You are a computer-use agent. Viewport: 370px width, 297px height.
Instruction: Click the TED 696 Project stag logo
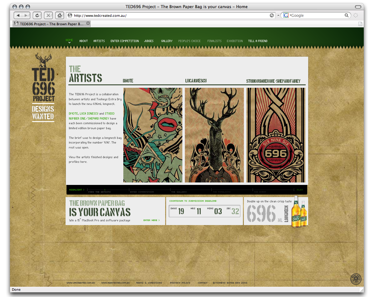43,78
